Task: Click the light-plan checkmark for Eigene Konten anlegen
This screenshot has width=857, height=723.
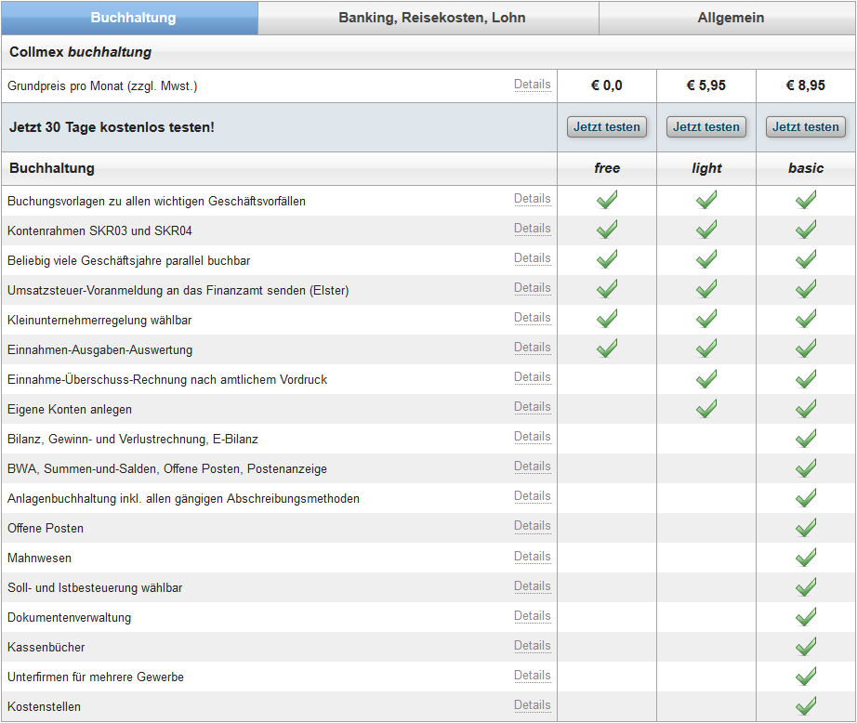Action: click(x=706, y=408)
